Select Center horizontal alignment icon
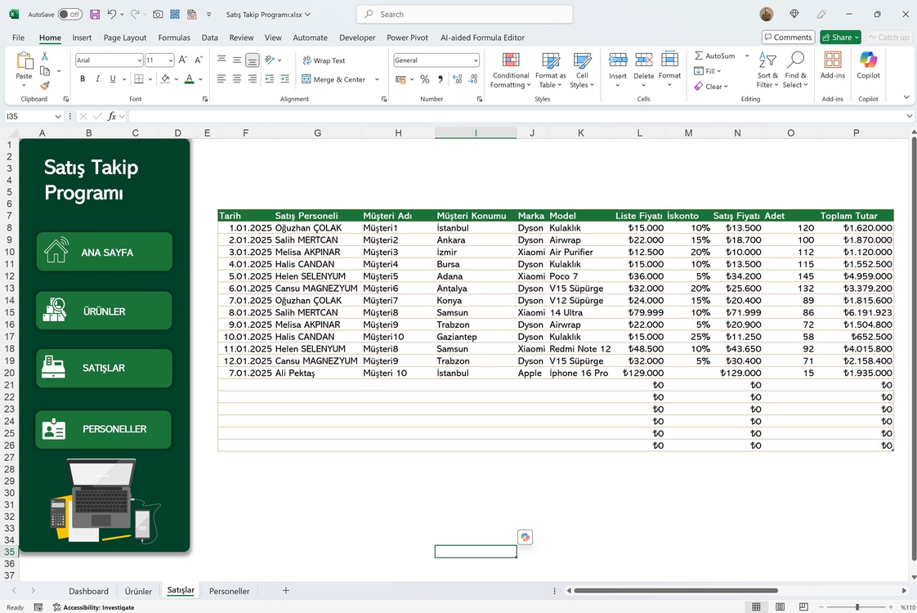 pyautogui.click(x=236, y=79)
